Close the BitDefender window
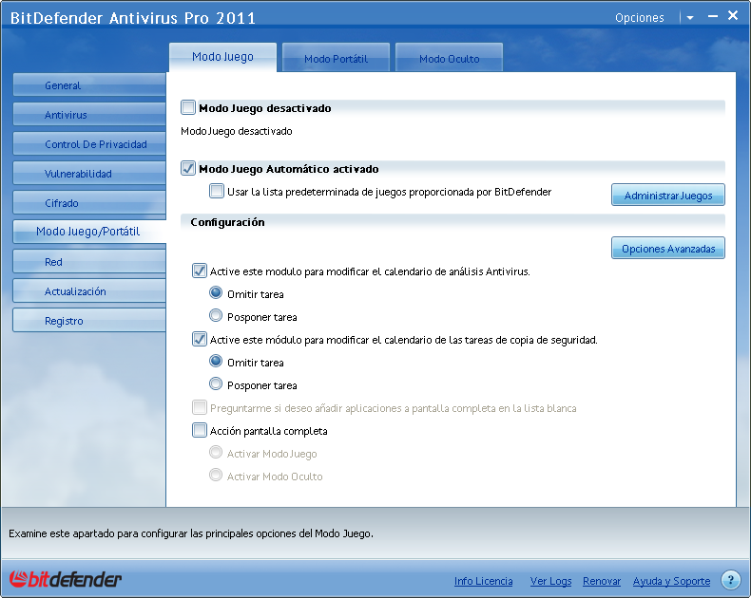The height and width of the screenshot is (598, 751). 733,15
